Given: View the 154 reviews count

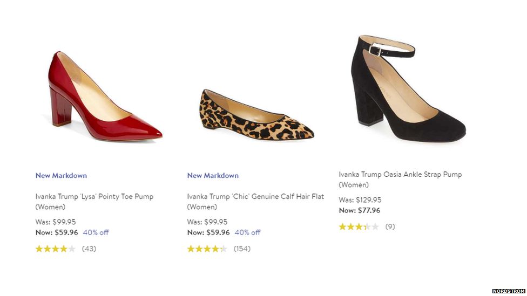Looking at the screenshot, I should 242,249.
